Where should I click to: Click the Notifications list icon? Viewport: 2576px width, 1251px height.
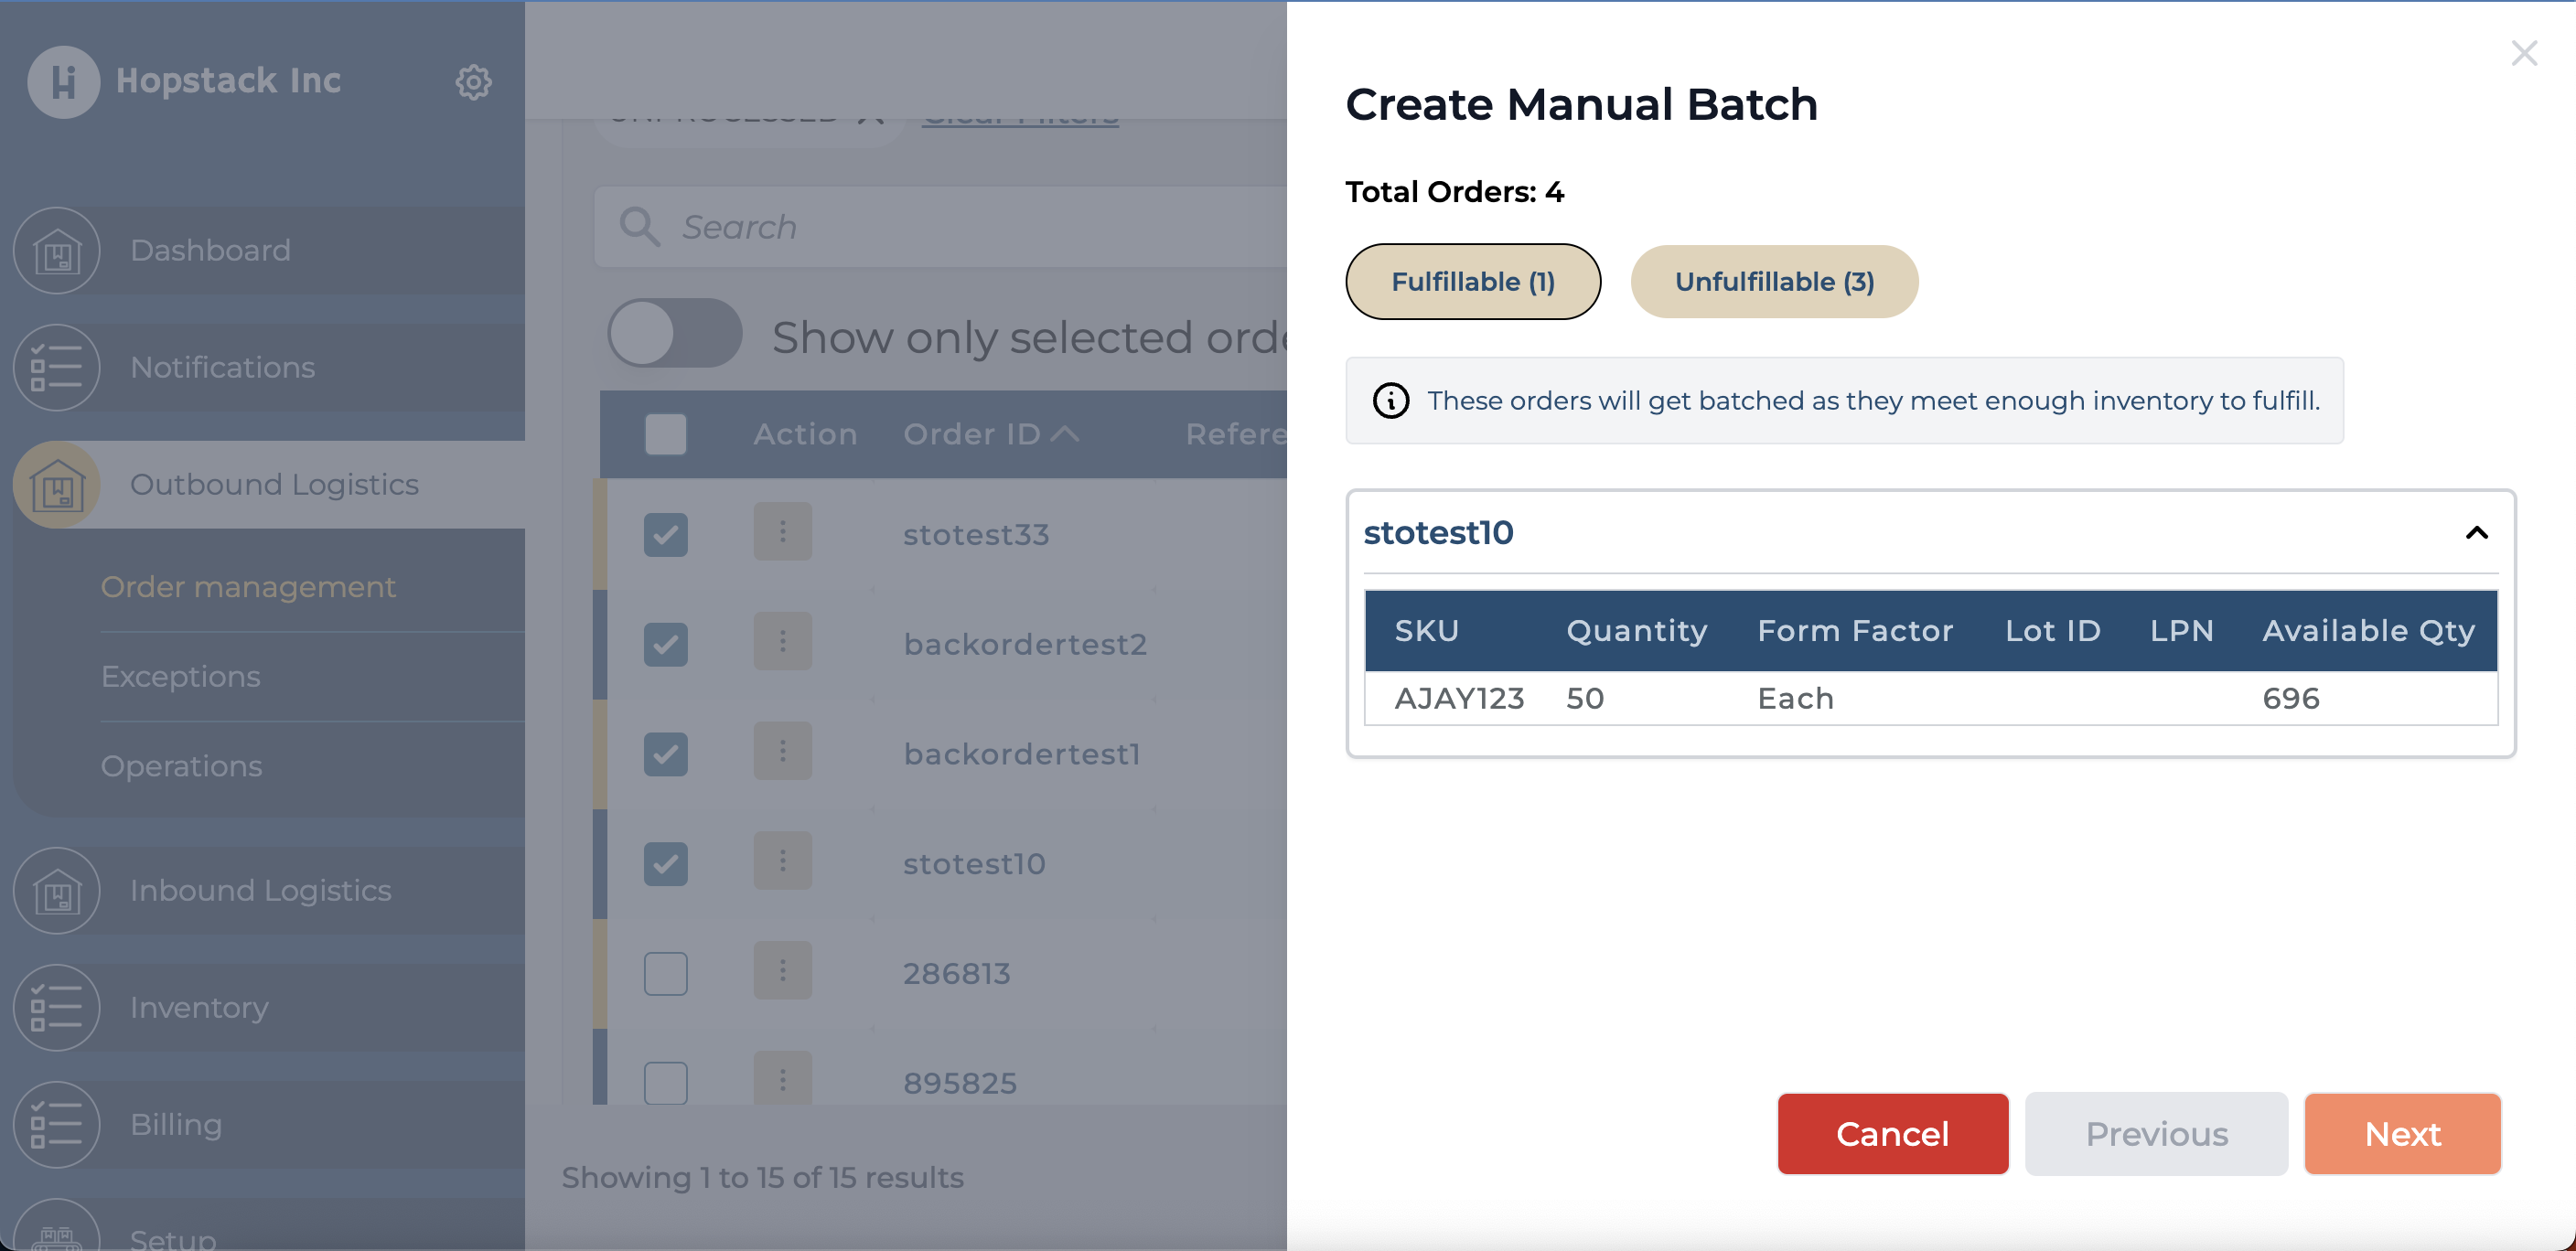[57, 367]
